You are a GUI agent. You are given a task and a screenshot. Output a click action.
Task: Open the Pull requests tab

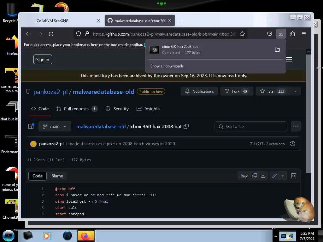77,109
